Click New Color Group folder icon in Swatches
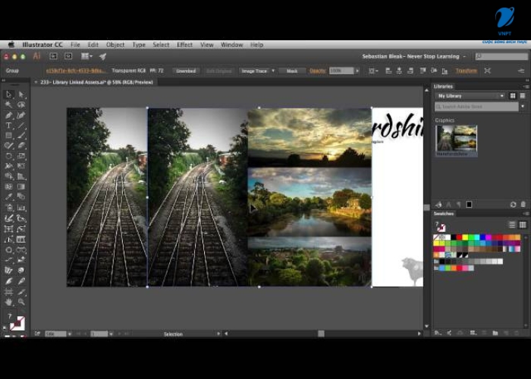 click(495, 333)
